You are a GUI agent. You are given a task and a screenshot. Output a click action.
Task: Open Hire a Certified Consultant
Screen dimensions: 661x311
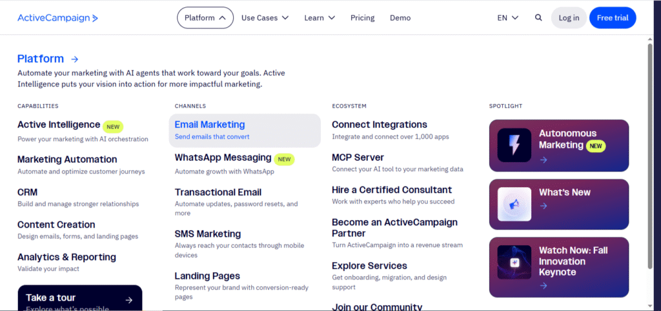pos(392,190)
